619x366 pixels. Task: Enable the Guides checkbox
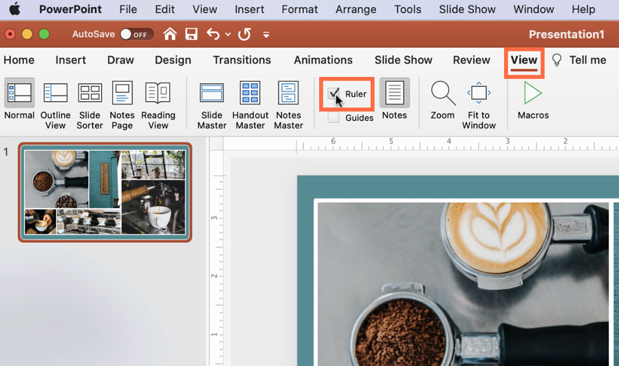click(334, 118)
